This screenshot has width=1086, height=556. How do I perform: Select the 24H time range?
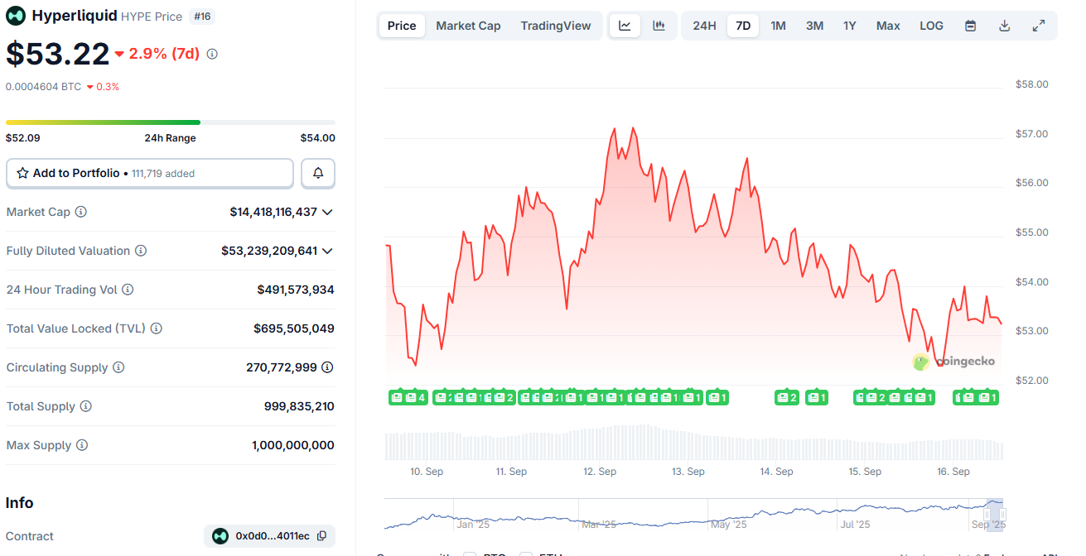704,26
